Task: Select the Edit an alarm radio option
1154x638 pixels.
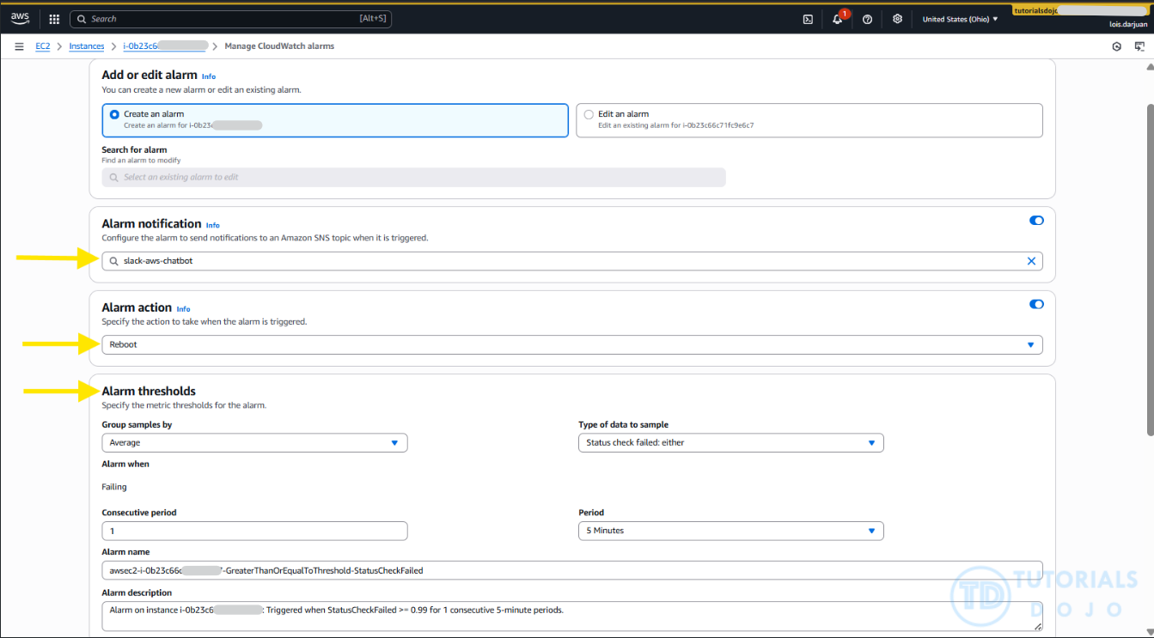Action: coord(589,114)
